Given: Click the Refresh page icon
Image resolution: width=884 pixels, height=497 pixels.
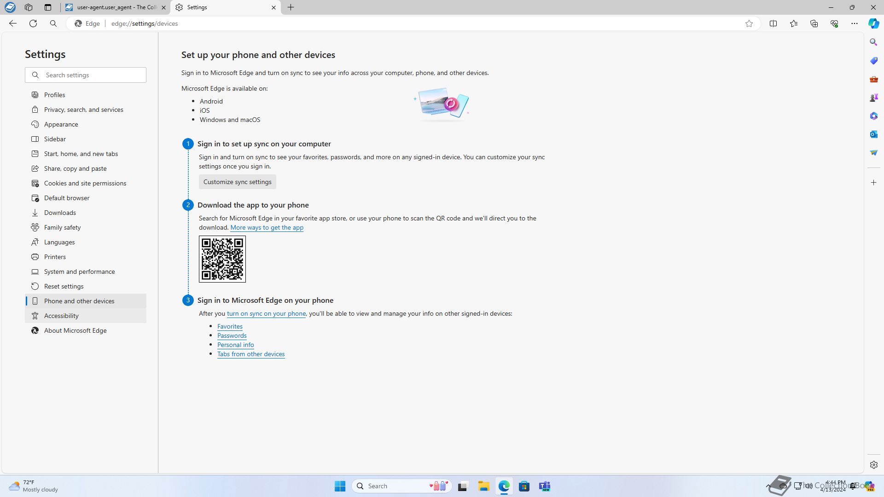Looking at the screenshot, I should pos(33,23).
